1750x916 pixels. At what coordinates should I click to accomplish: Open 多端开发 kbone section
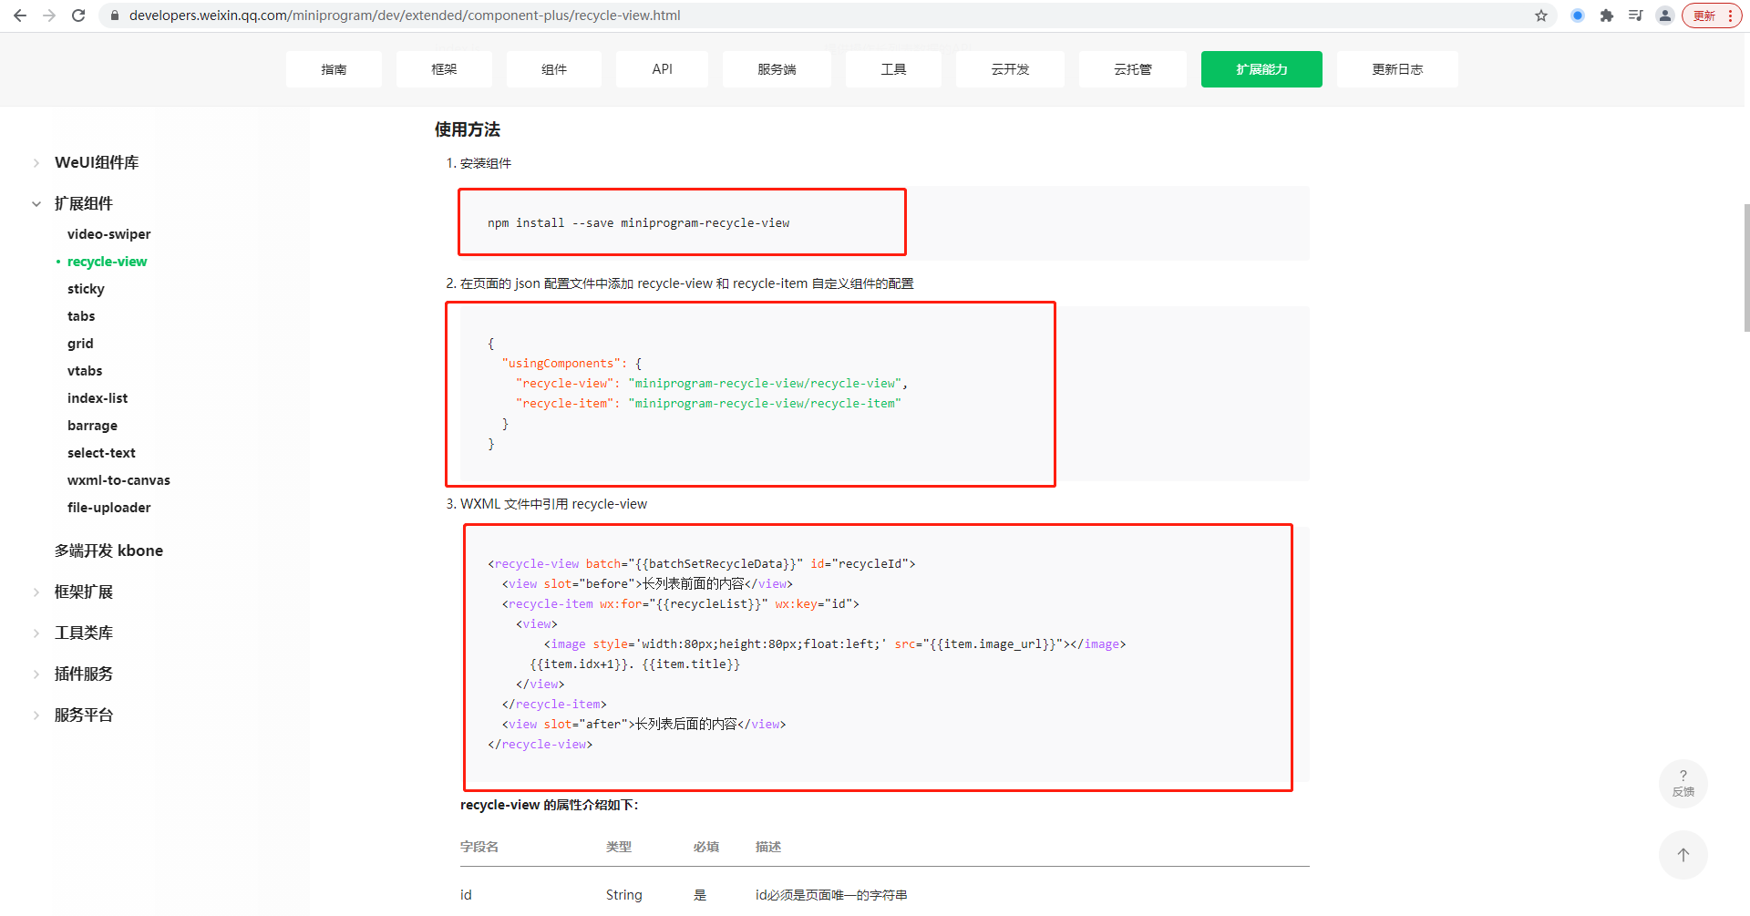pos(108,551)
